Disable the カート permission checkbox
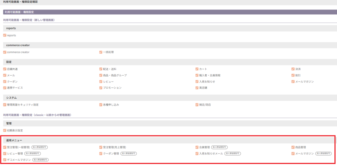337x165 pixels. pyautogui.click(x=197, y=69)
